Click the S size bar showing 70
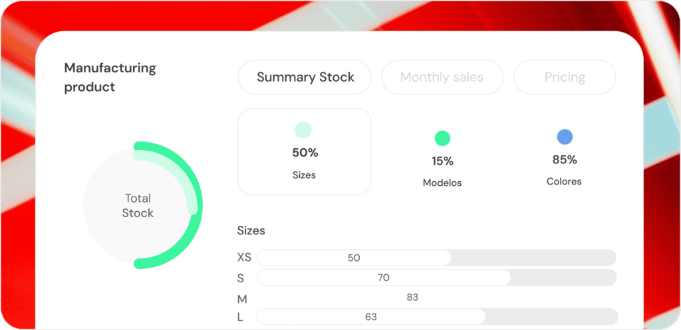This screenshot has width=681, height=330. pyautogui.click(x=383, y=278)
